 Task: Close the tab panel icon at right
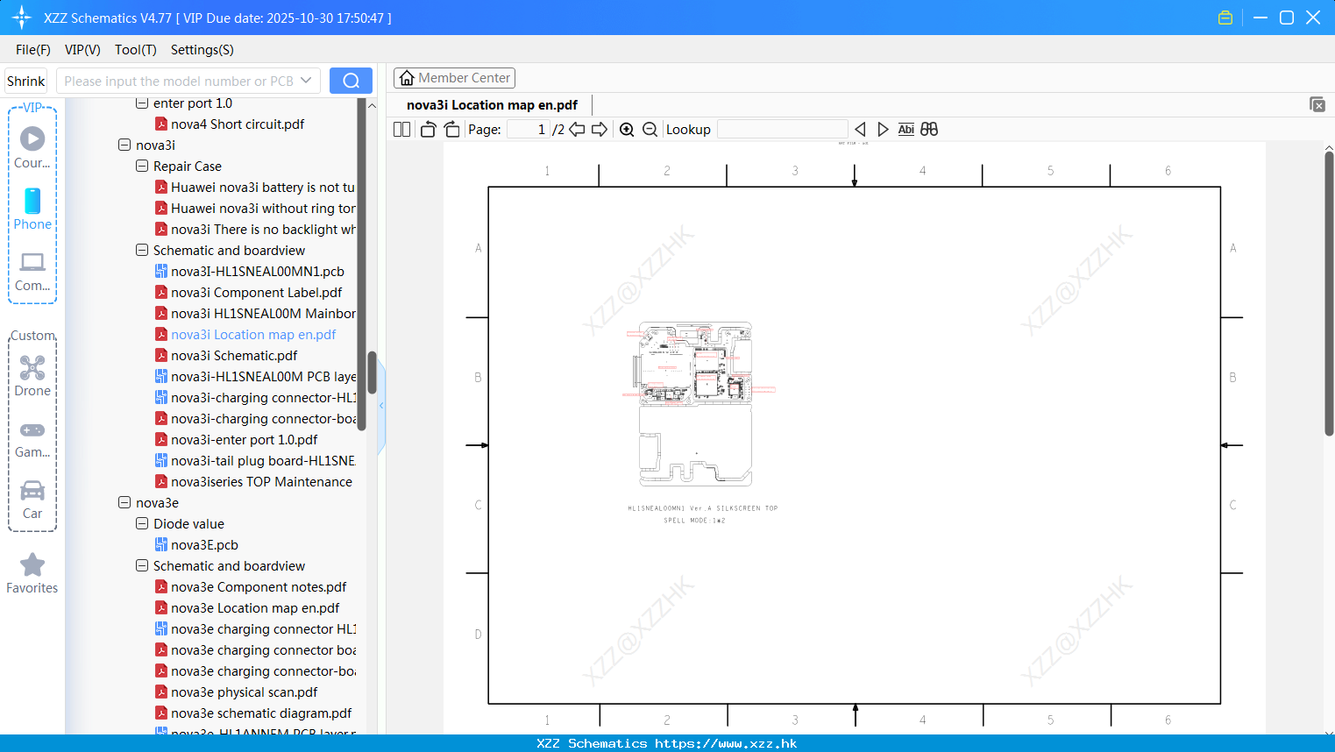(1317, 104)
